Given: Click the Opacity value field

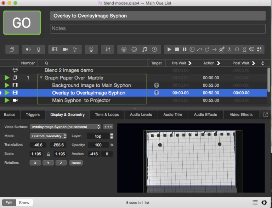Looking at the screenshot, I should point(98,145).
